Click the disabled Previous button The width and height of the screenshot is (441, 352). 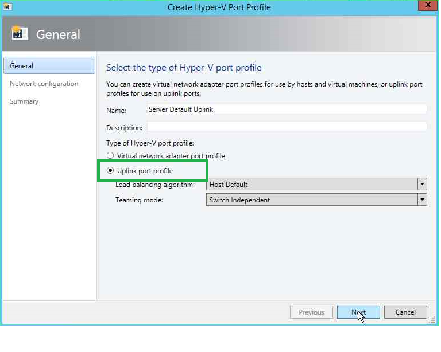tap(311, 312)
